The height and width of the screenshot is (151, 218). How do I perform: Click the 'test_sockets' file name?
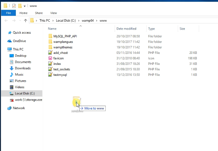click(62, 69)
